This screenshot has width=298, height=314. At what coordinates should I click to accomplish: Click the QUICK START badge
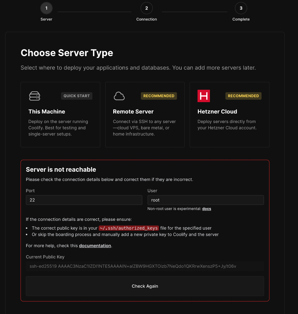click(76, 96)
